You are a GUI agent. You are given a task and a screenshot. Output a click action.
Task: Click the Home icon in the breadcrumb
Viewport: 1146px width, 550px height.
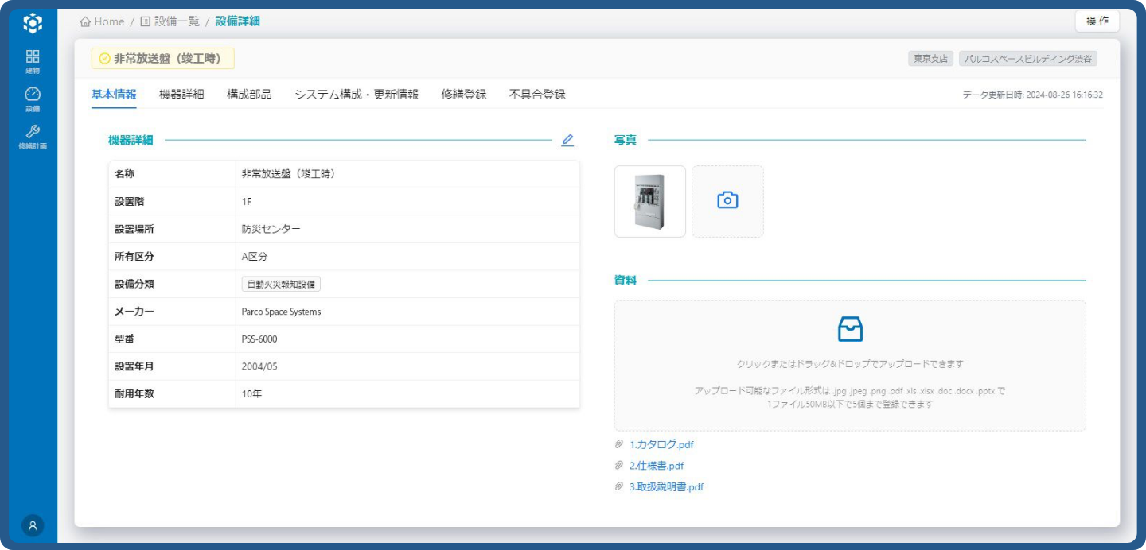(x=86, y=21)
